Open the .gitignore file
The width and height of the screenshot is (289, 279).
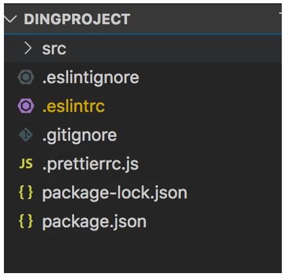pyautogui.click(x=80, y=136)
